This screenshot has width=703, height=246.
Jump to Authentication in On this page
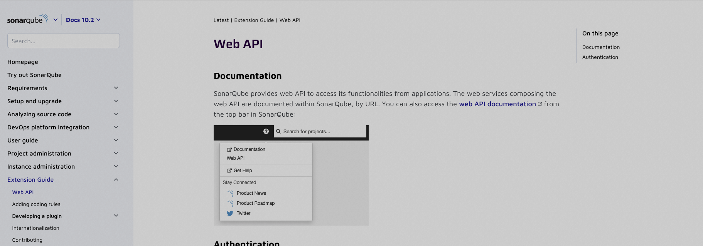pos(600,57)
